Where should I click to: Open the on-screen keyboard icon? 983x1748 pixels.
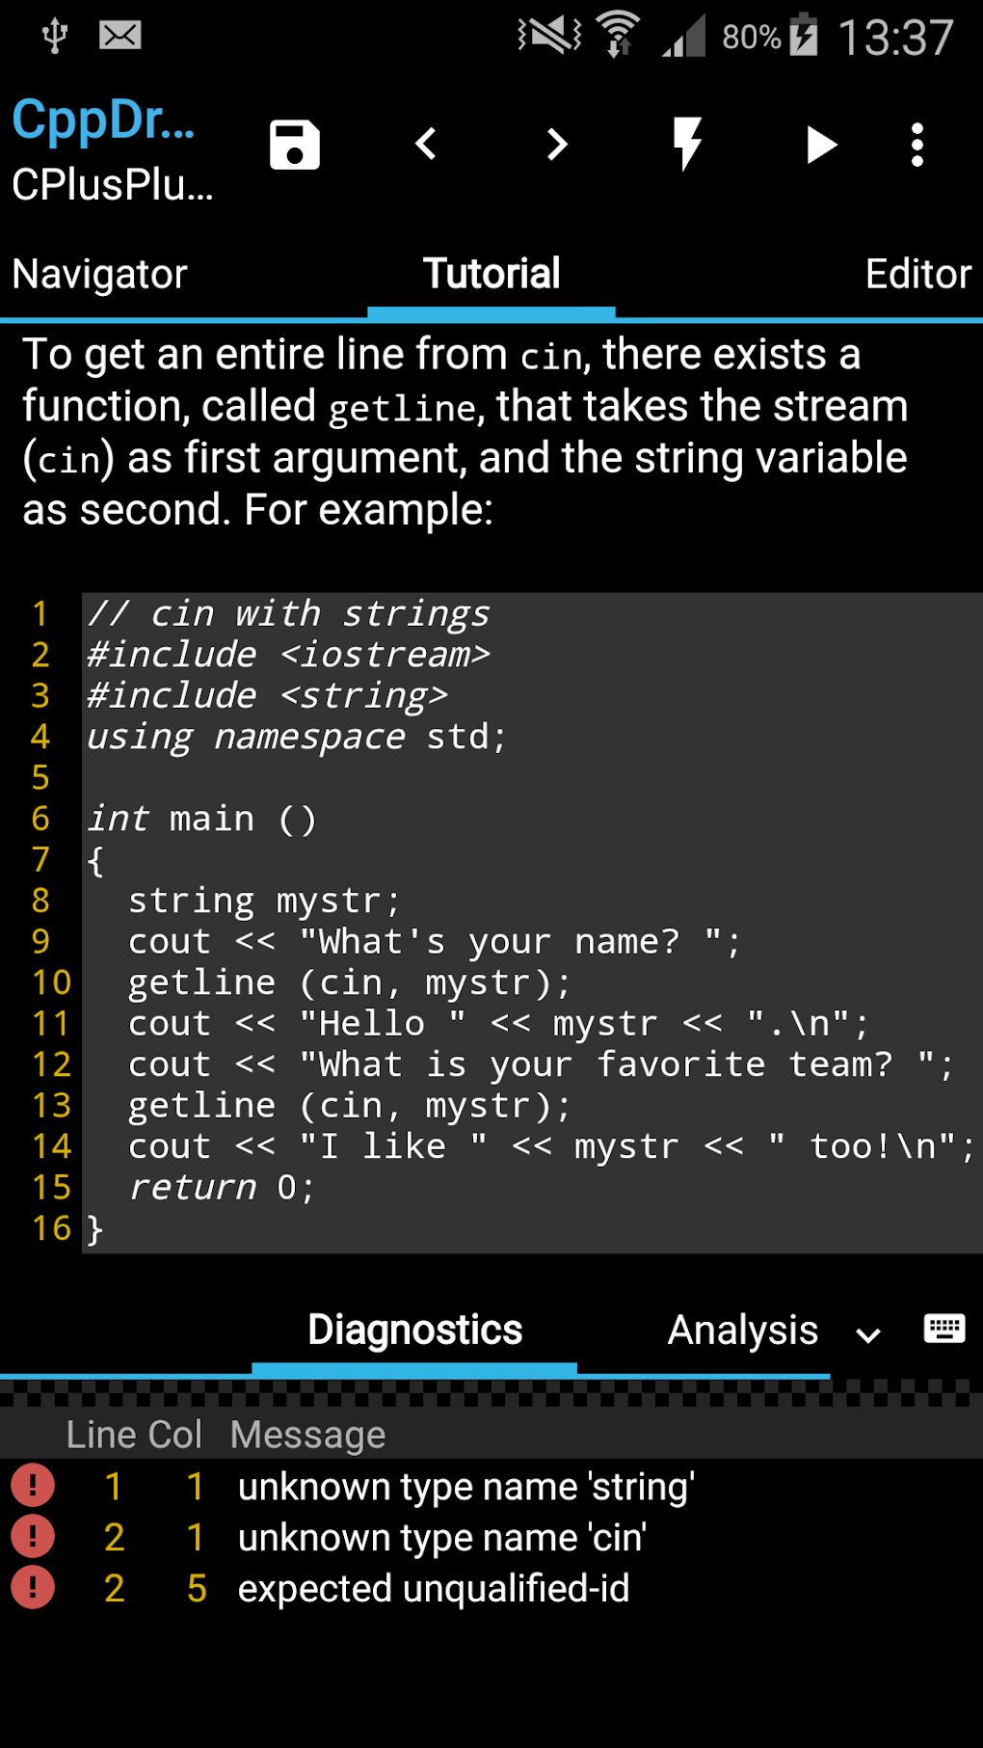943,1329
